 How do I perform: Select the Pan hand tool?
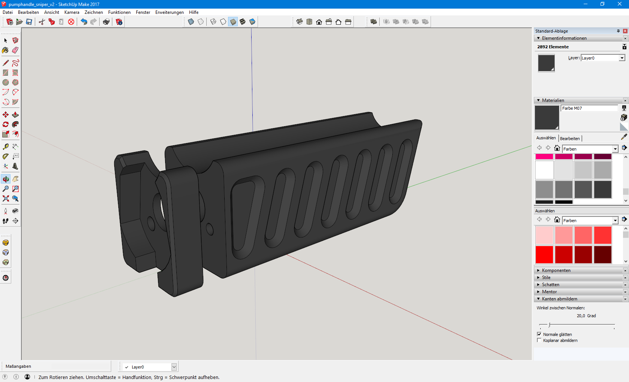(15, 179)
